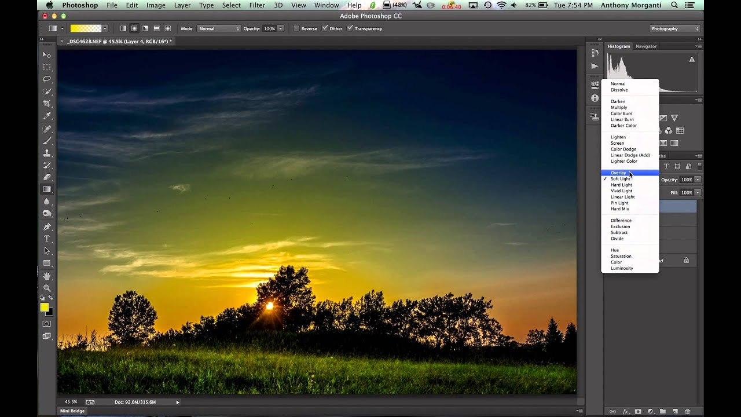Select the Crop tool
This screenshot has width=741, height=417.
coord(47,104)
